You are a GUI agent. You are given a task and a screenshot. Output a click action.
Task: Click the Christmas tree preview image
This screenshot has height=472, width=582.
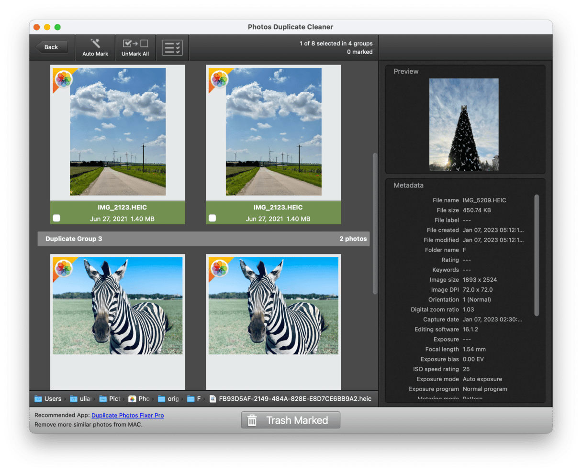[x=464, y=125]
